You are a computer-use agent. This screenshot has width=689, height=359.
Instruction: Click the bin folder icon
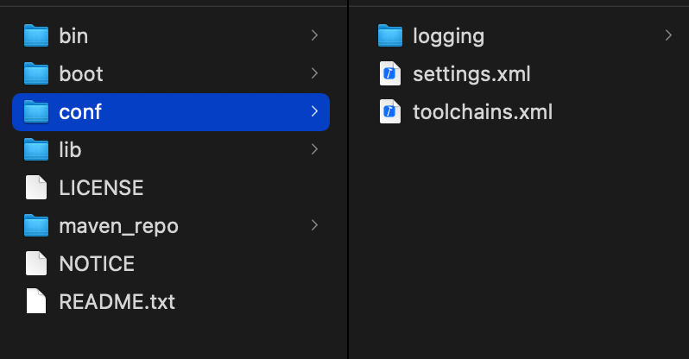(36, 35)
